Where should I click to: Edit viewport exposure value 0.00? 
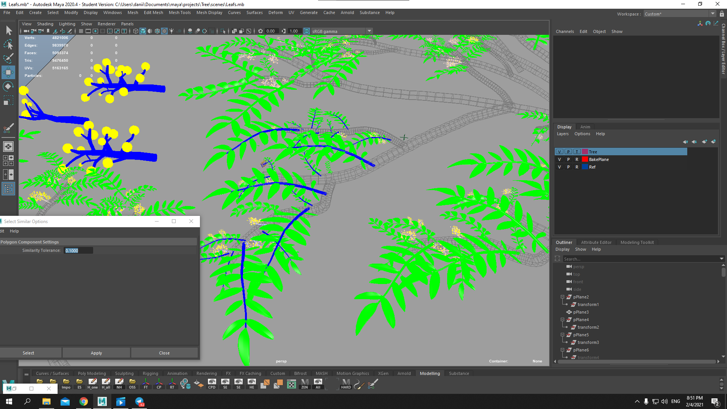pos(272,31)
